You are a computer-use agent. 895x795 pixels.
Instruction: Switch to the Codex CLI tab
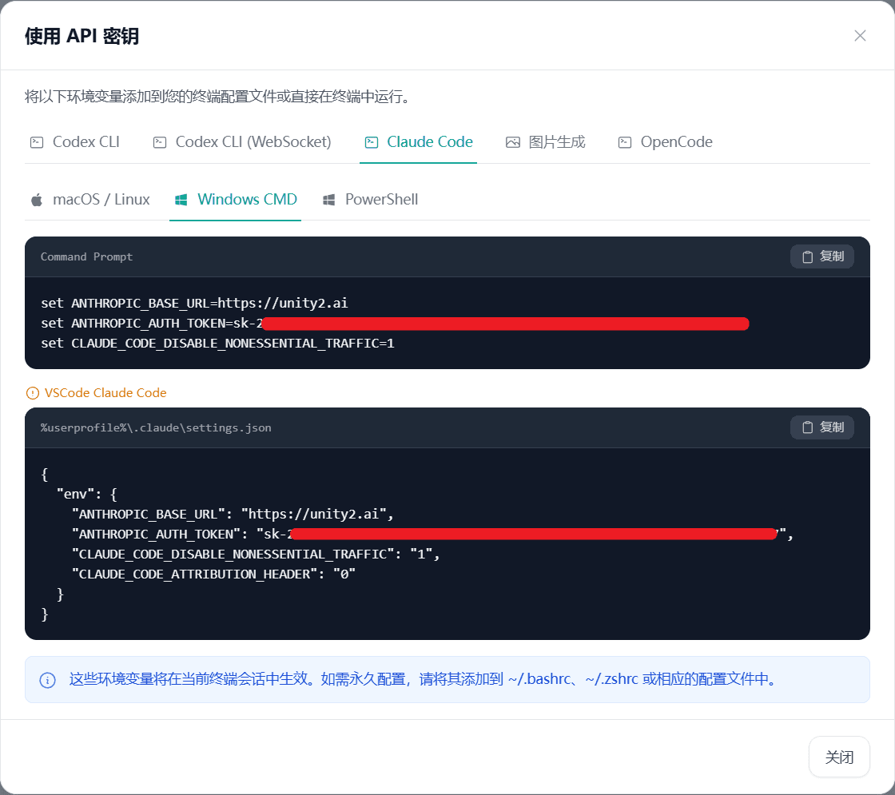coord(75,142)
